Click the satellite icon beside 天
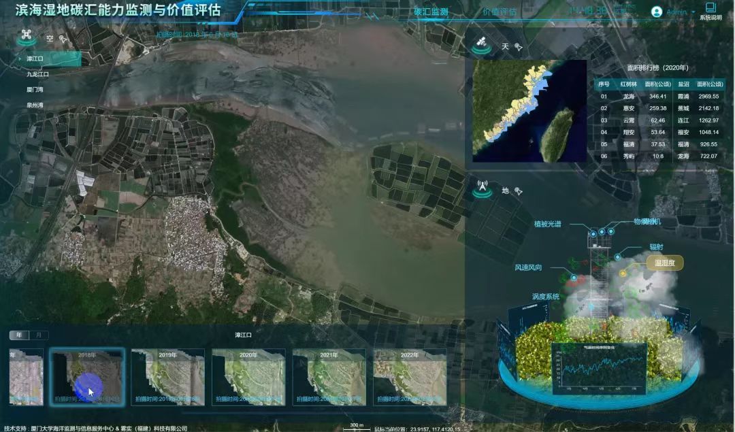This screenshot has width=735, height=432. tap(481, 46)
